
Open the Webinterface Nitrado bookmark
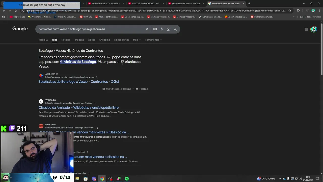click(39, 17)
